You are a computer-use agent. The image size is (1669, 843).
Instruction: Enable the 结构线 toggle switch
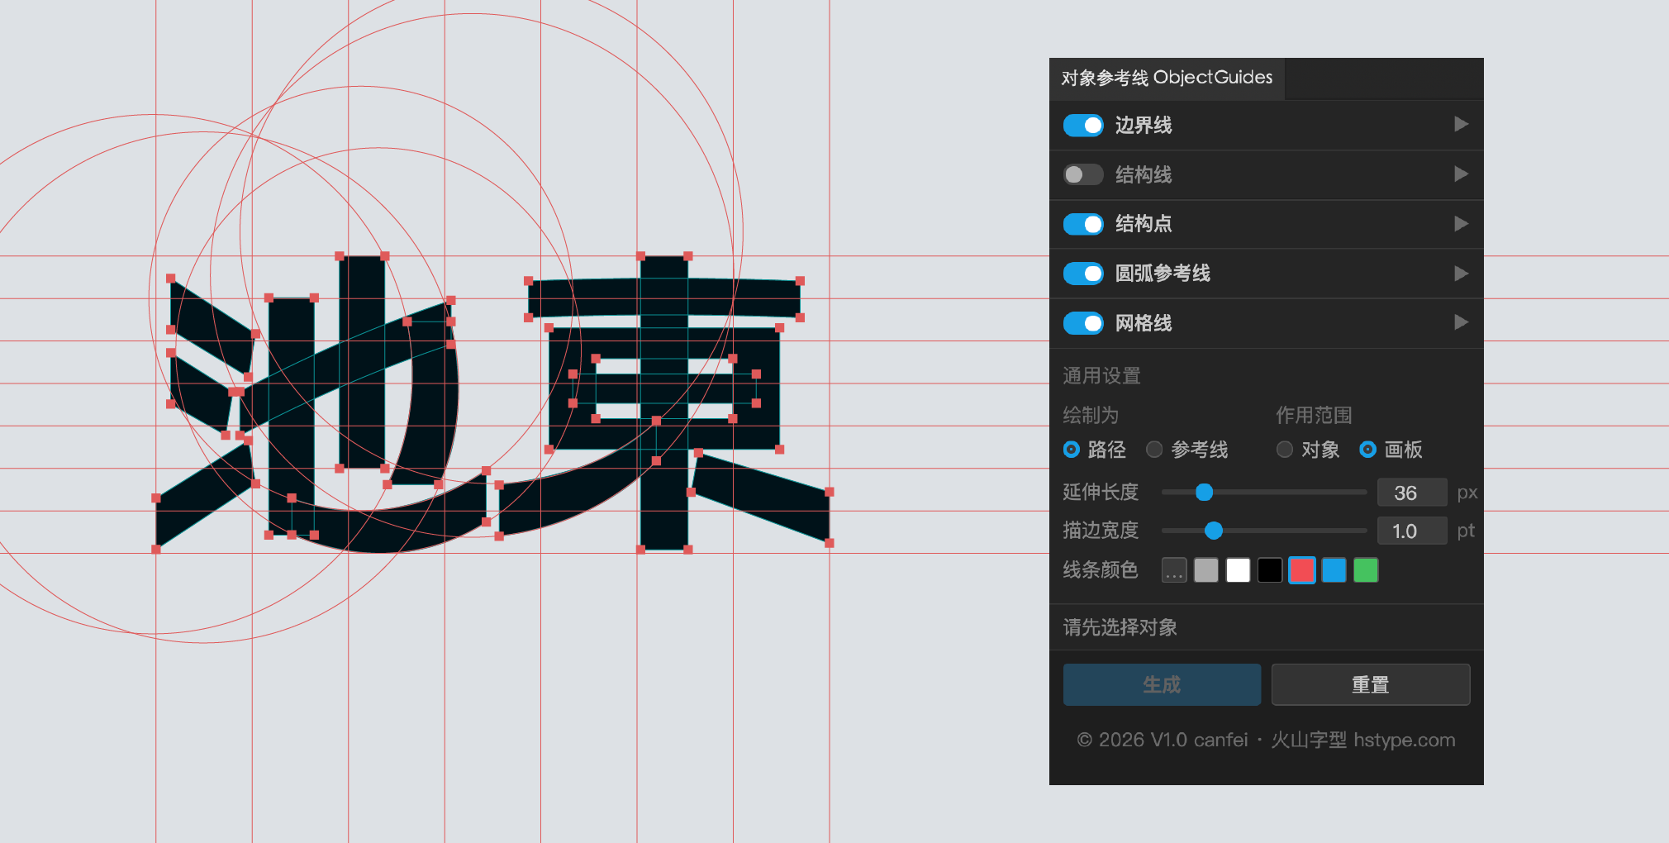pos(1083,174)
